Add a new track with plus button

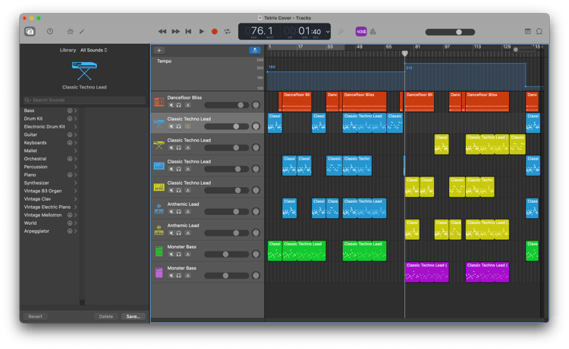pyautogui.click(x=159, y=50)
